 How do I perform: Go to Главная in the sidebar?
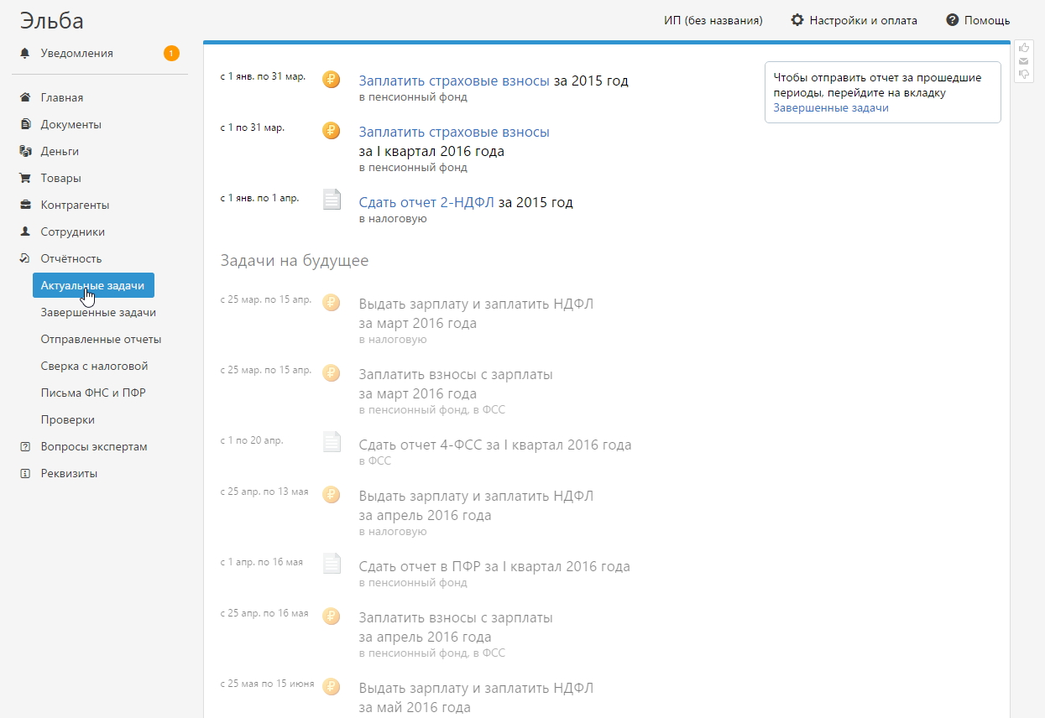coord(62,97)
